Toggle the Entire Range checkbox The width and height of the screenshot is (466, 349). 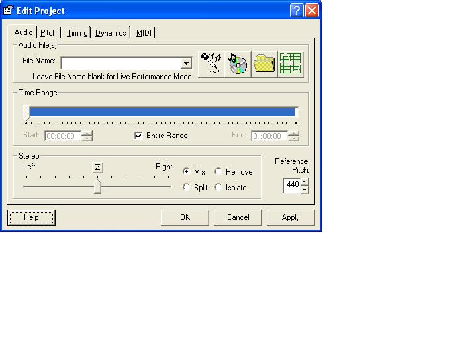point(138,136)
